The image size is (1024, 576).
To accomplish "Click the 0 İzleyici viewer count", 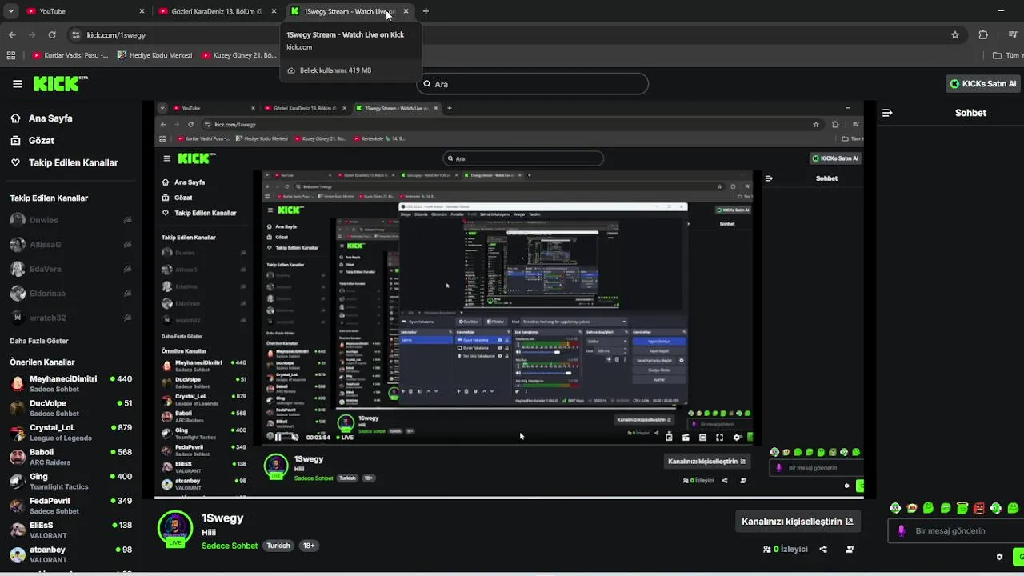I will [x=785, y=550].
